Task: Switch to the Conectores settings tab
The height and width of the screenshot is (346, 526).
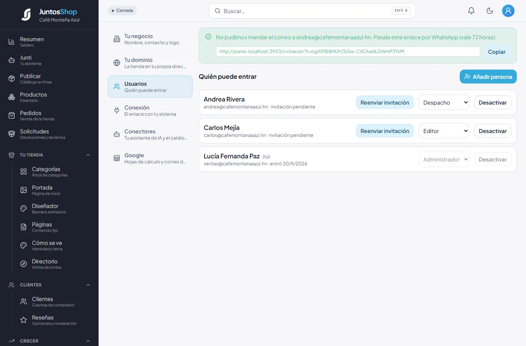Action: click(150, 134)
